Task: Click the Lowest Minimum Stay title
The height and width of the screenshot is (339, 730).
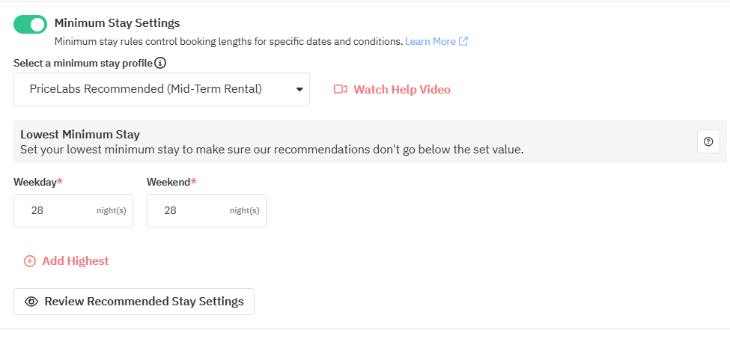Action: point(80,135)
